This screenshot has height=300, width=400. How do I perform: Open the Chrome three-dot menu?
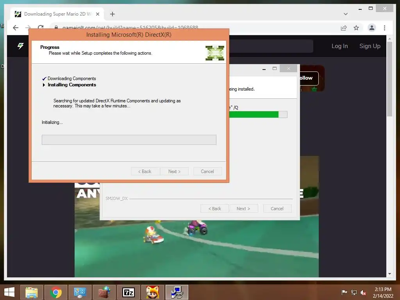click(x=384, y=28)
